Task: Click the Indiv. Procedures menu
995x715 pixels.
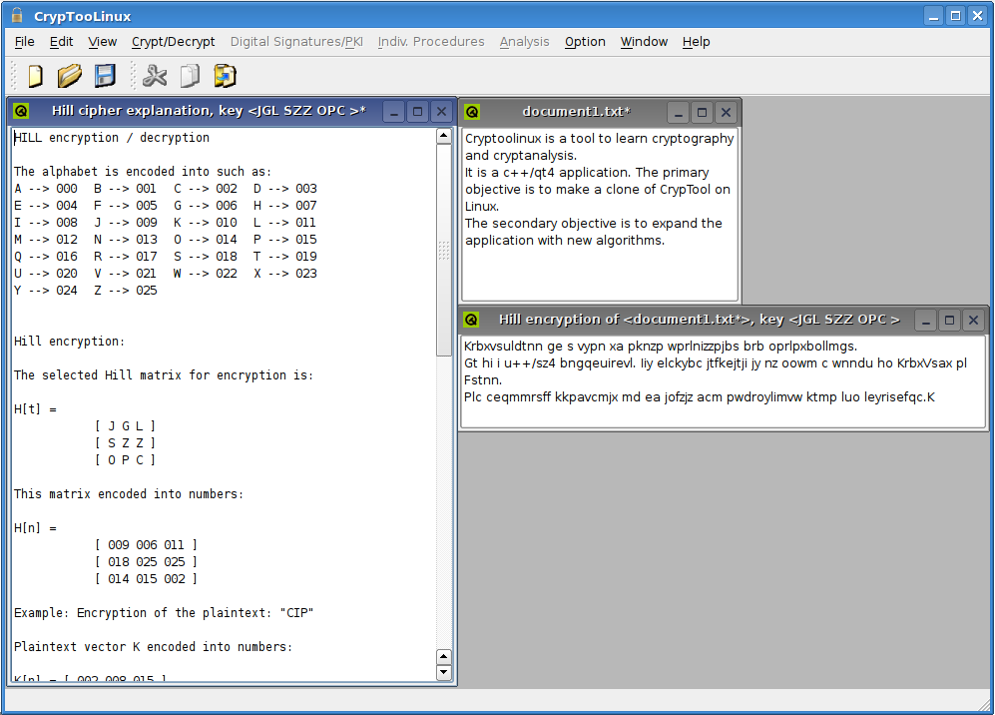Action: (x=431, y=42)
